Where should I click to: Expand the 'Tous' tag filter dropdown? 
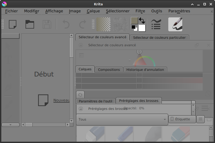click(x=122, y=119)
